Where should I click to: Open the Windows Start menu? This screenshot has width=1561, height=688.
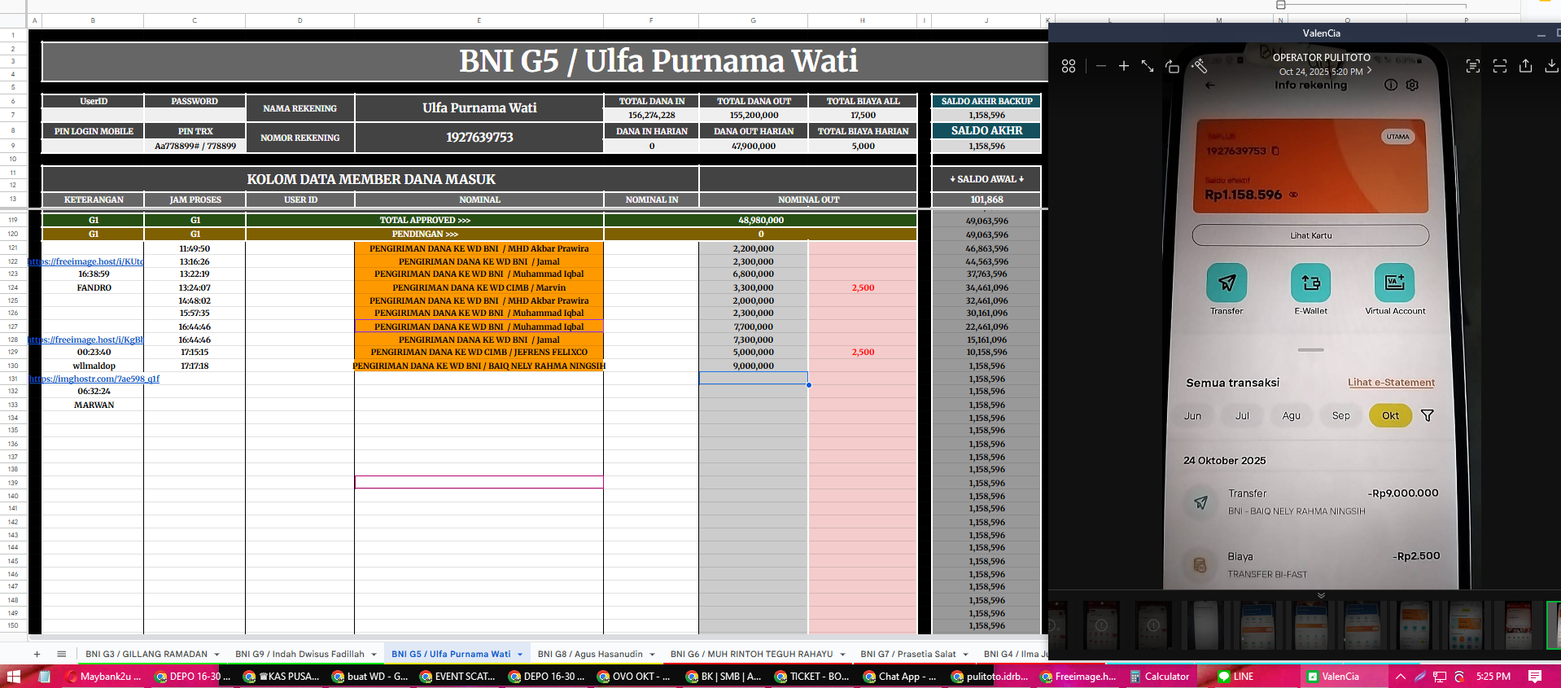coord(13,677)
